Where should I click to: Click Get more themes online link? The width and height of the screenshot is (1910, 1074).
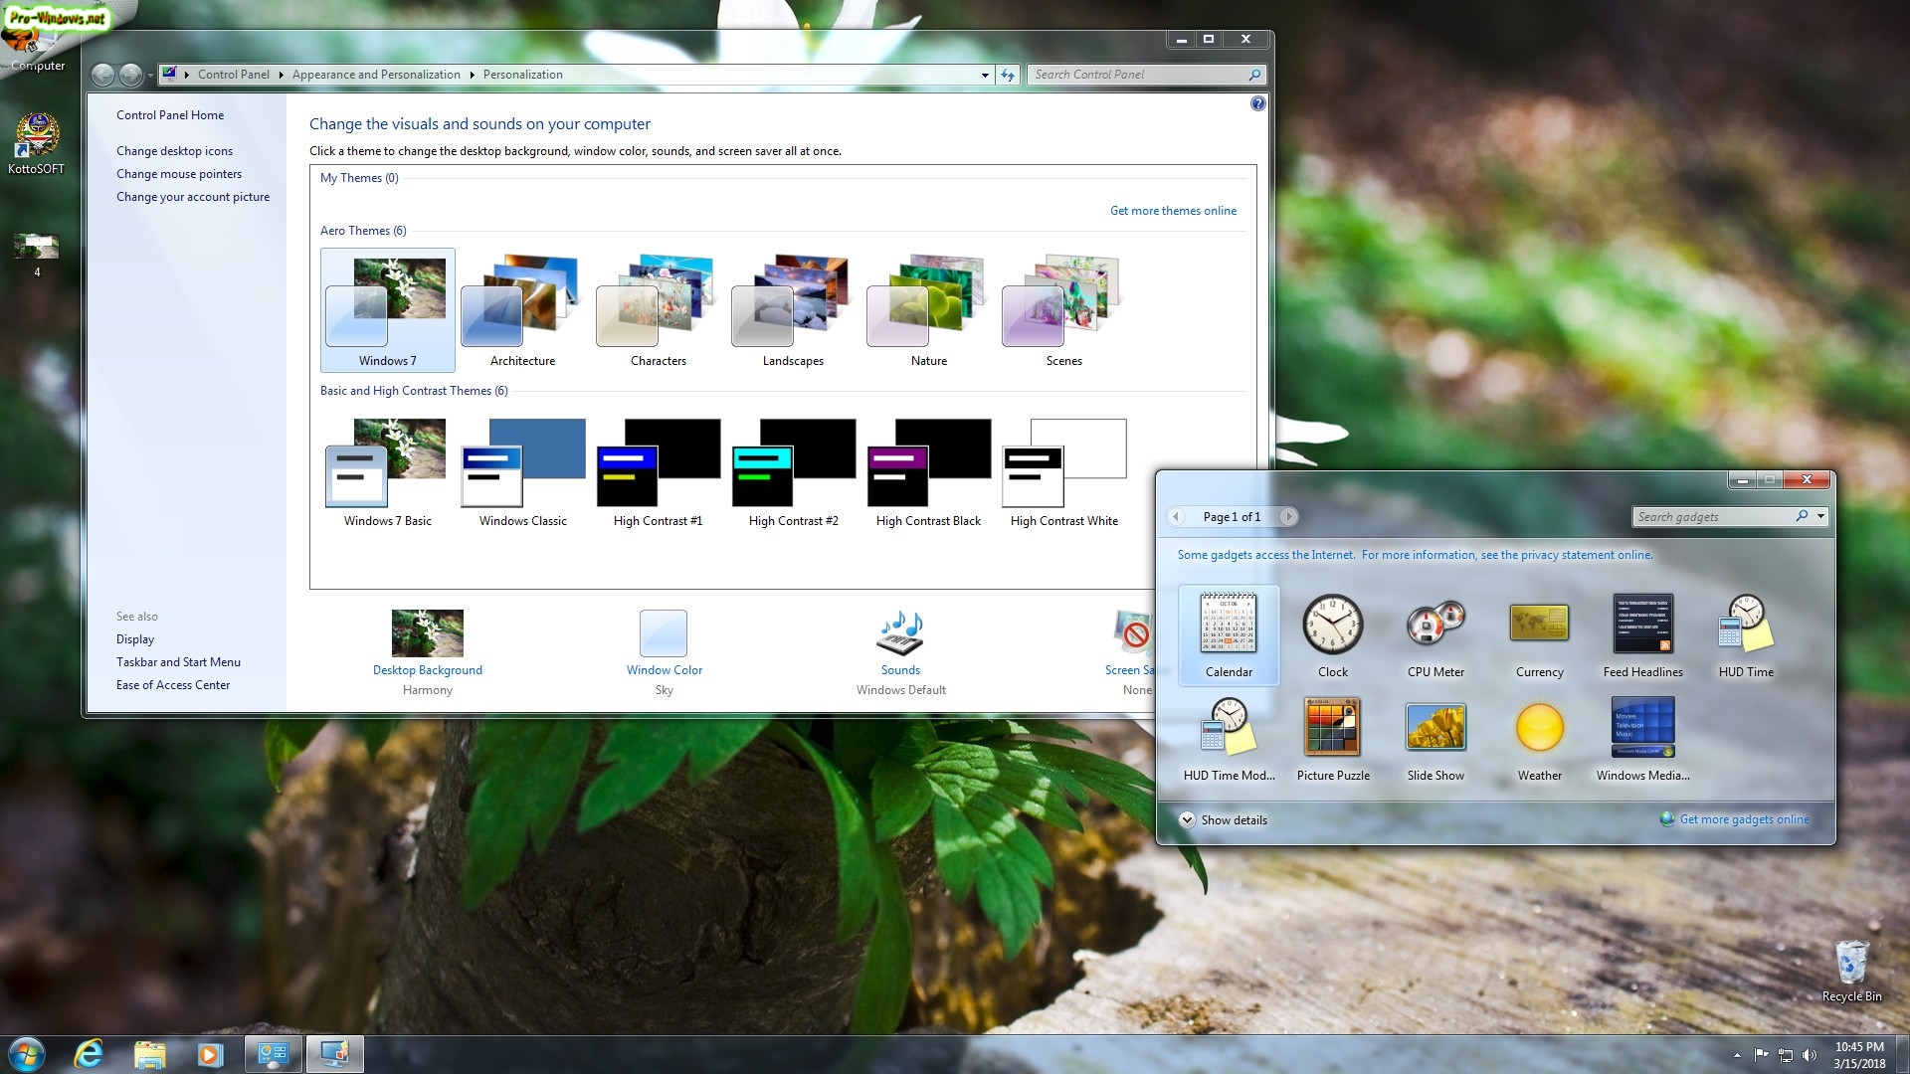click(1173, 211)
